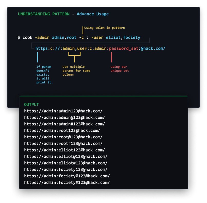Viewport: 207px width, 203px height.
Task: Open the https://admin:admin#123@hack.com/ output line
Action: [64, 124]
